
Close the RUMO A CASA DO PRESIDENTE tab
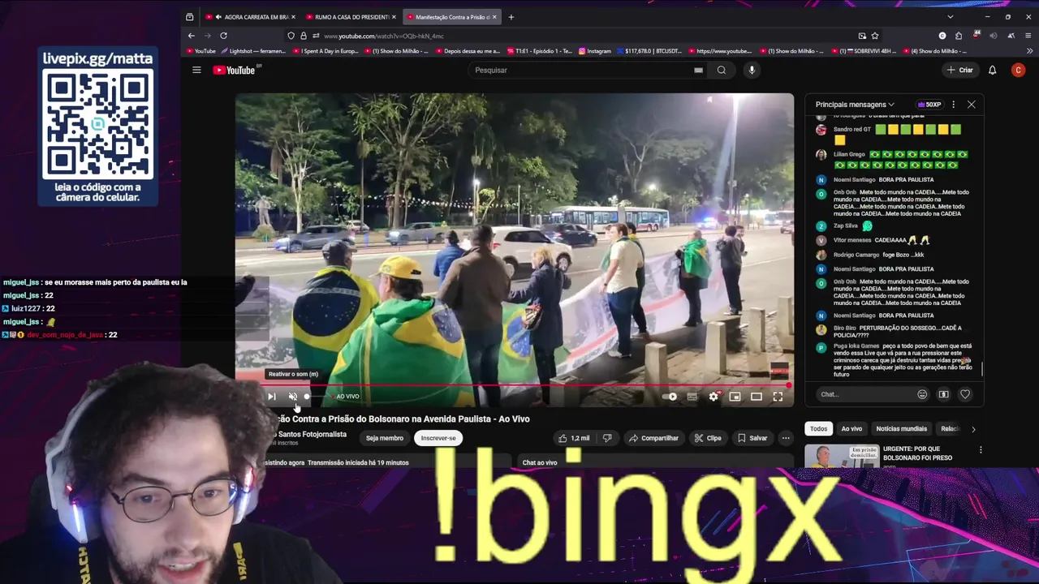(394, 16)
